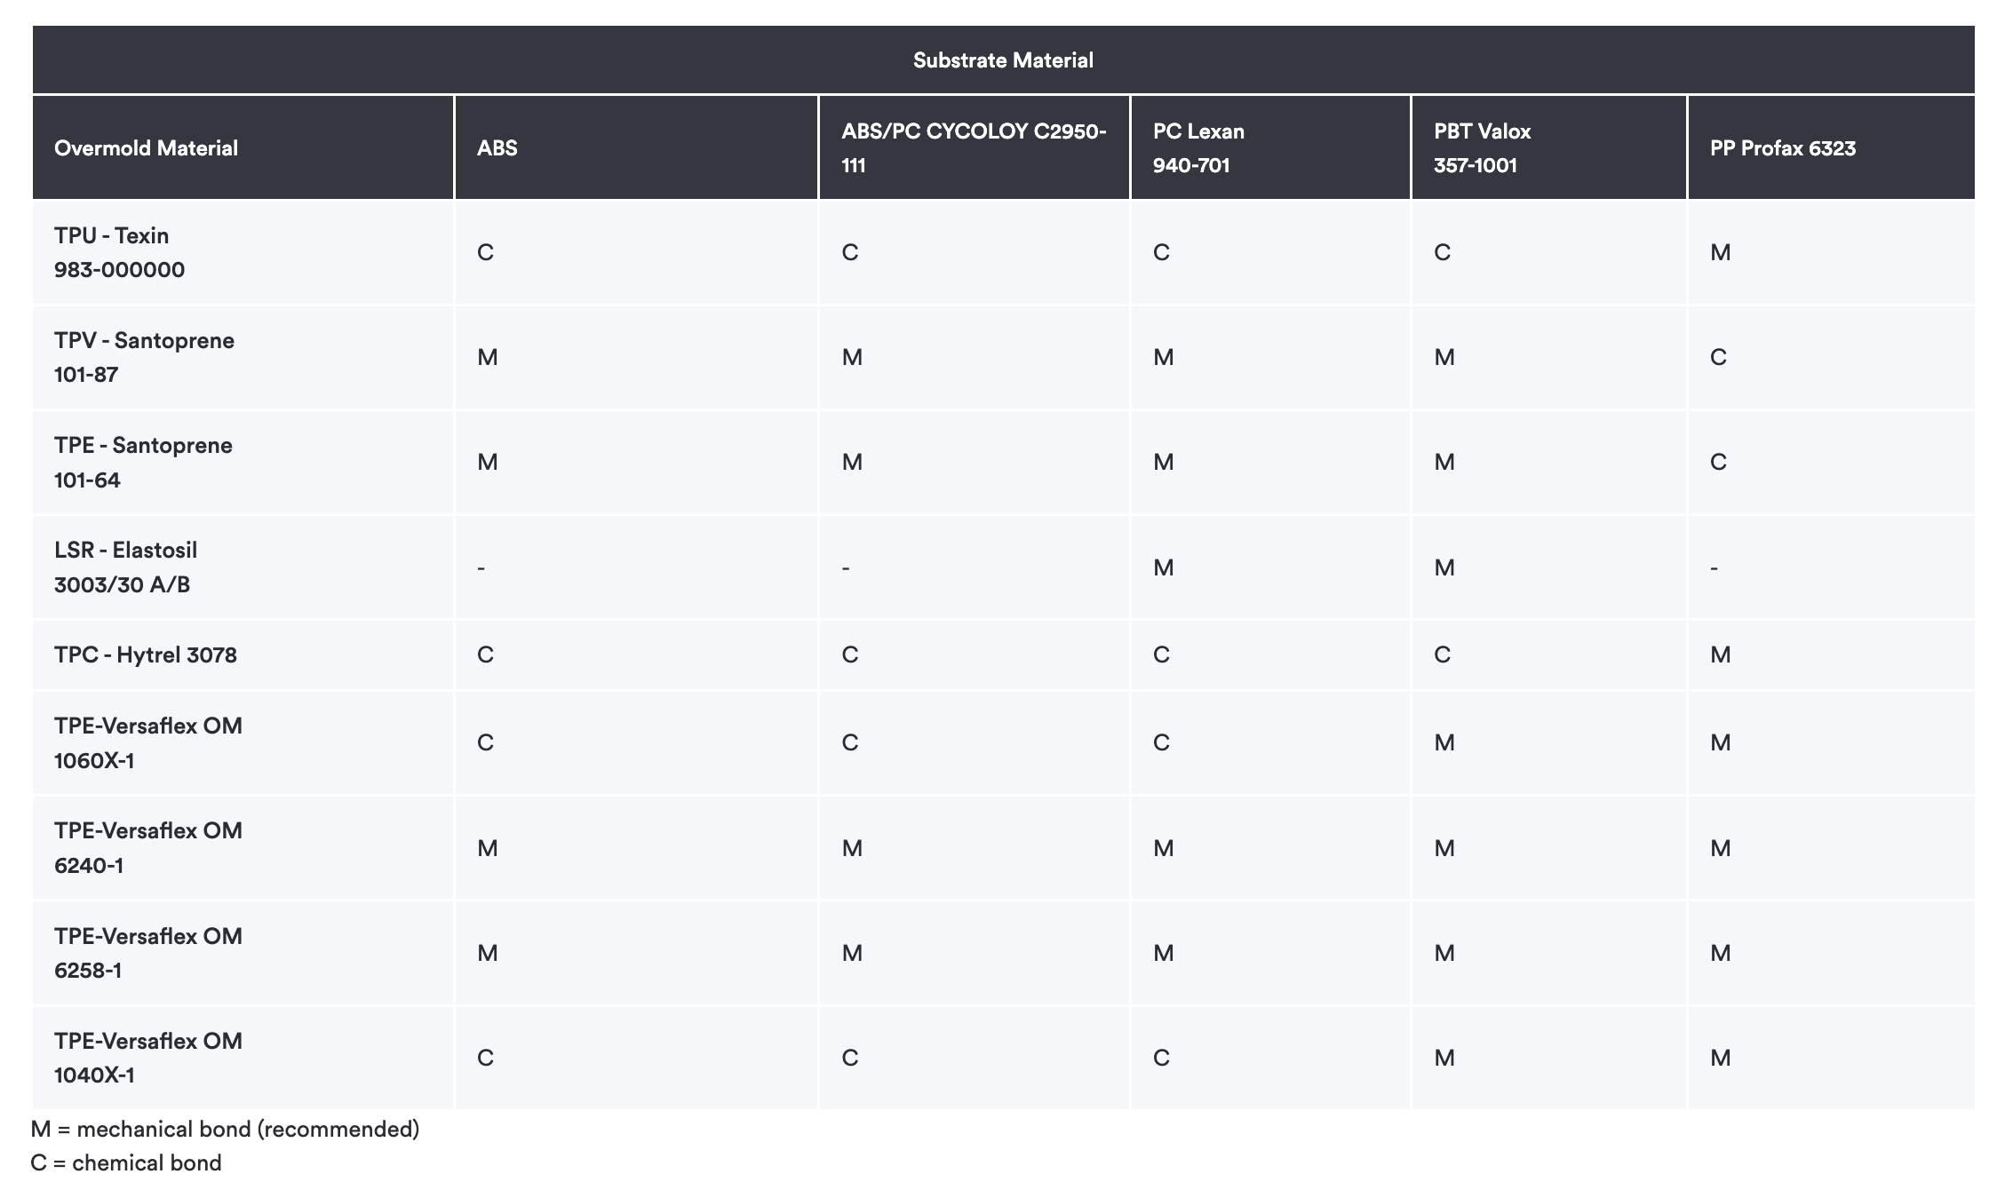
Task: Click the PC Lexan 940-701 header
Action: point(1198,147)
